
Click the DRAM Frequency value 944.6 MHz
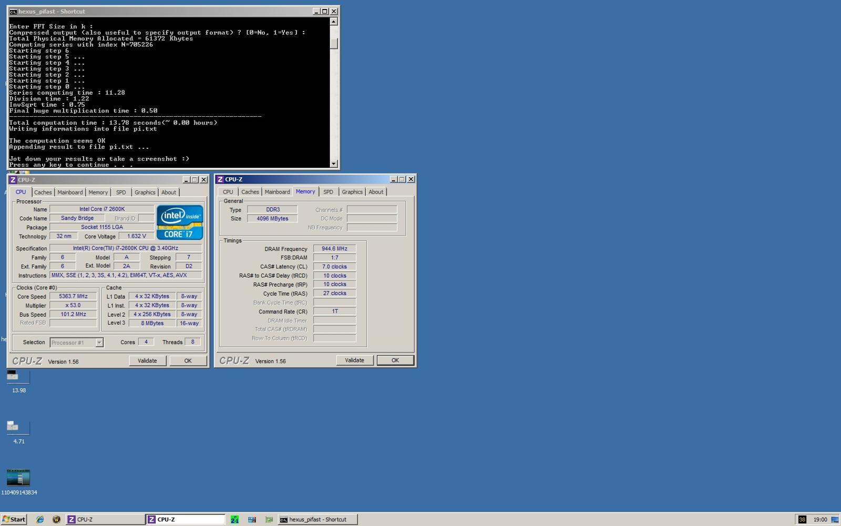[x=334, y=248]
